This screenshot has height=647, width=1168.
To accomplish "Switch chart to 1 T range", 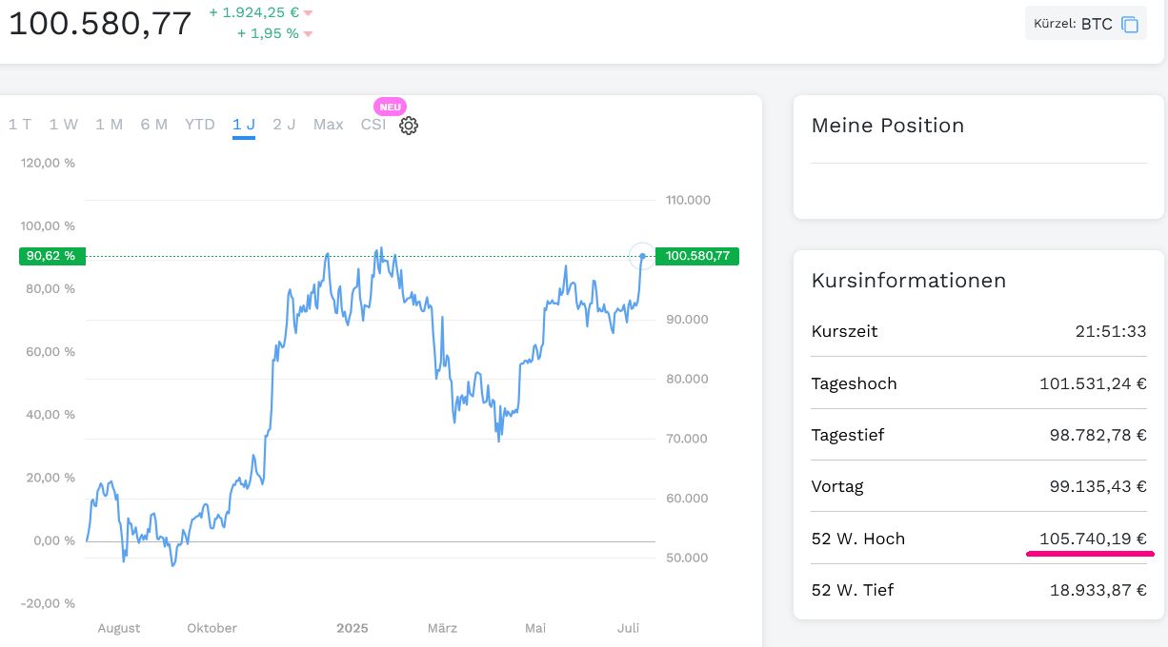I will click(x=20, y=125).
